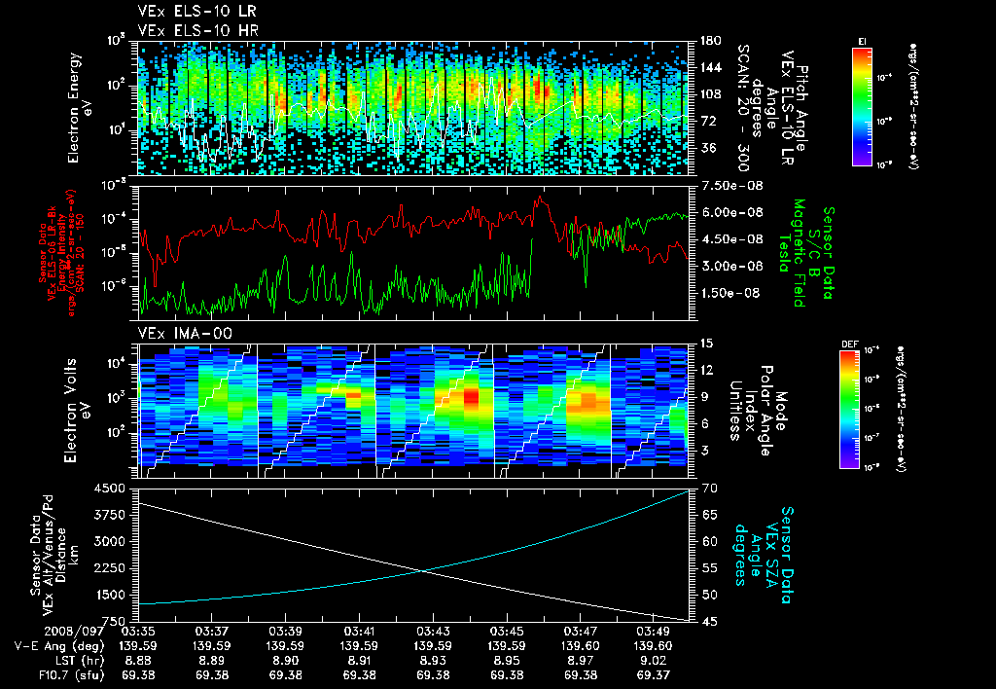Click the magnetic field tick '1.50e-08'
The height and width of the screenshot is (689, 996).
click(732, 293)
